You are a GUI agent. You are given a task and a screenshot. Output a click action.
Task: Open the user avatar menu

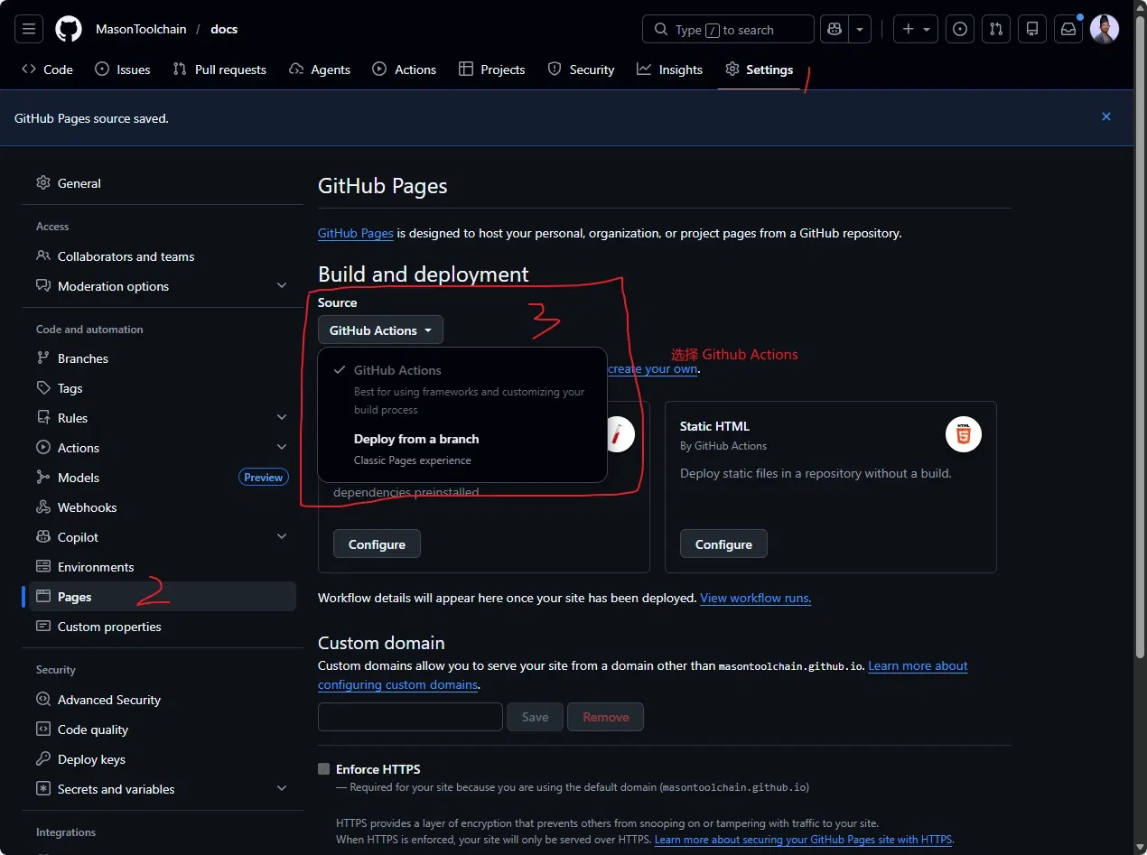click(1105, 29)
